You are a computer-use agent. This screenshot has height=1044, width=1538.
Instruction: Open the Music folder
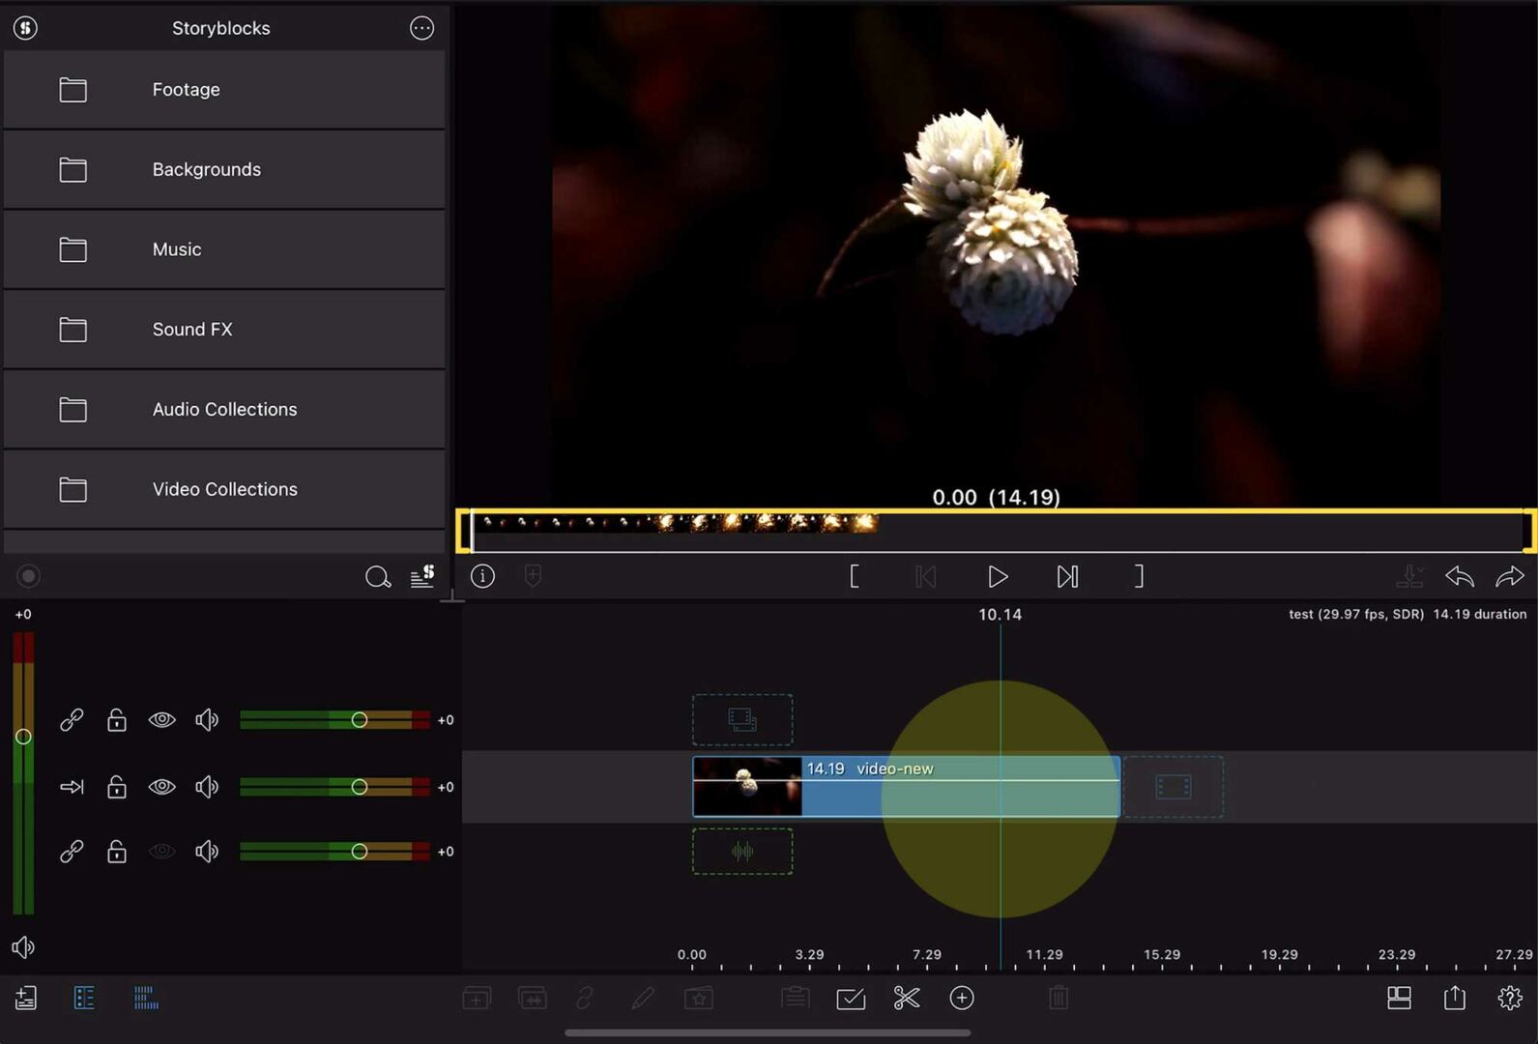[x=224, y=249]
